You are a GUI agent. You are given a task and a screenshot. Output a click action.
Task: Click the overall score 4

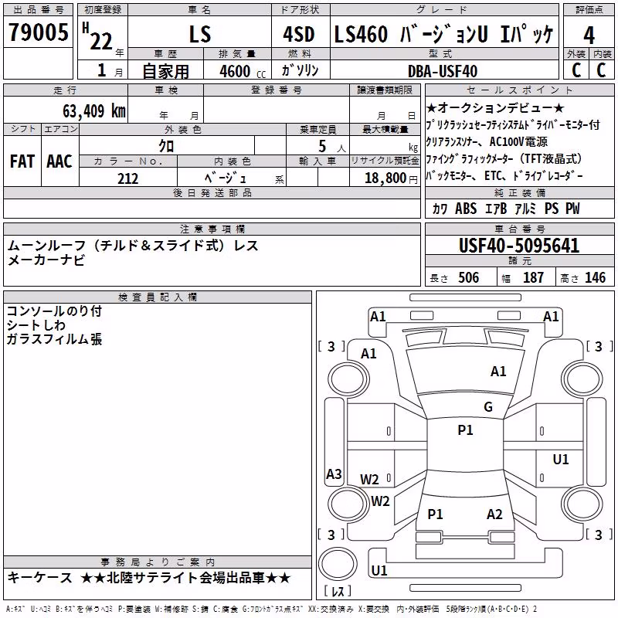point(589,35)
